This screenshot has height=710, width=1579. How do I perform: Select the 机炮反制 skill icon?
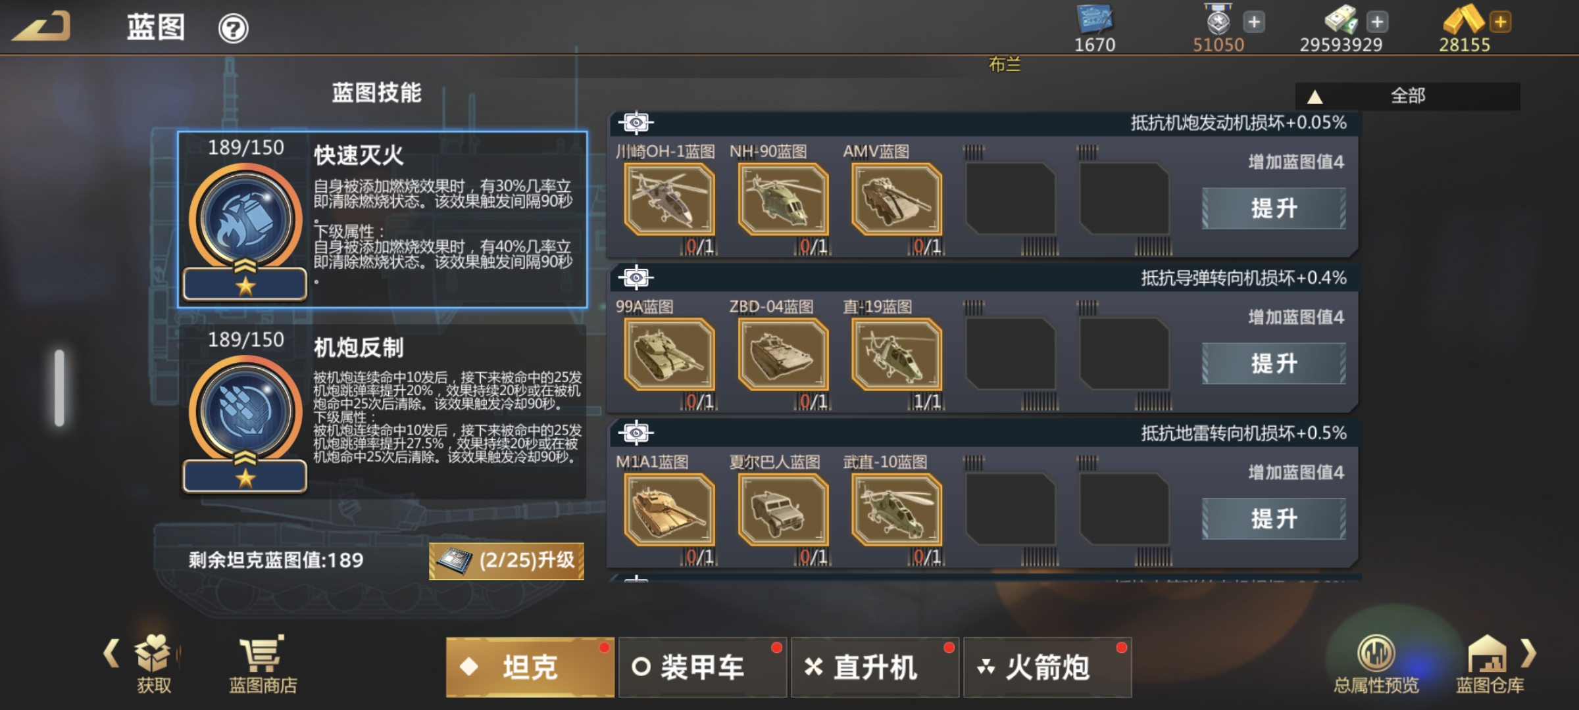point(245,411)
